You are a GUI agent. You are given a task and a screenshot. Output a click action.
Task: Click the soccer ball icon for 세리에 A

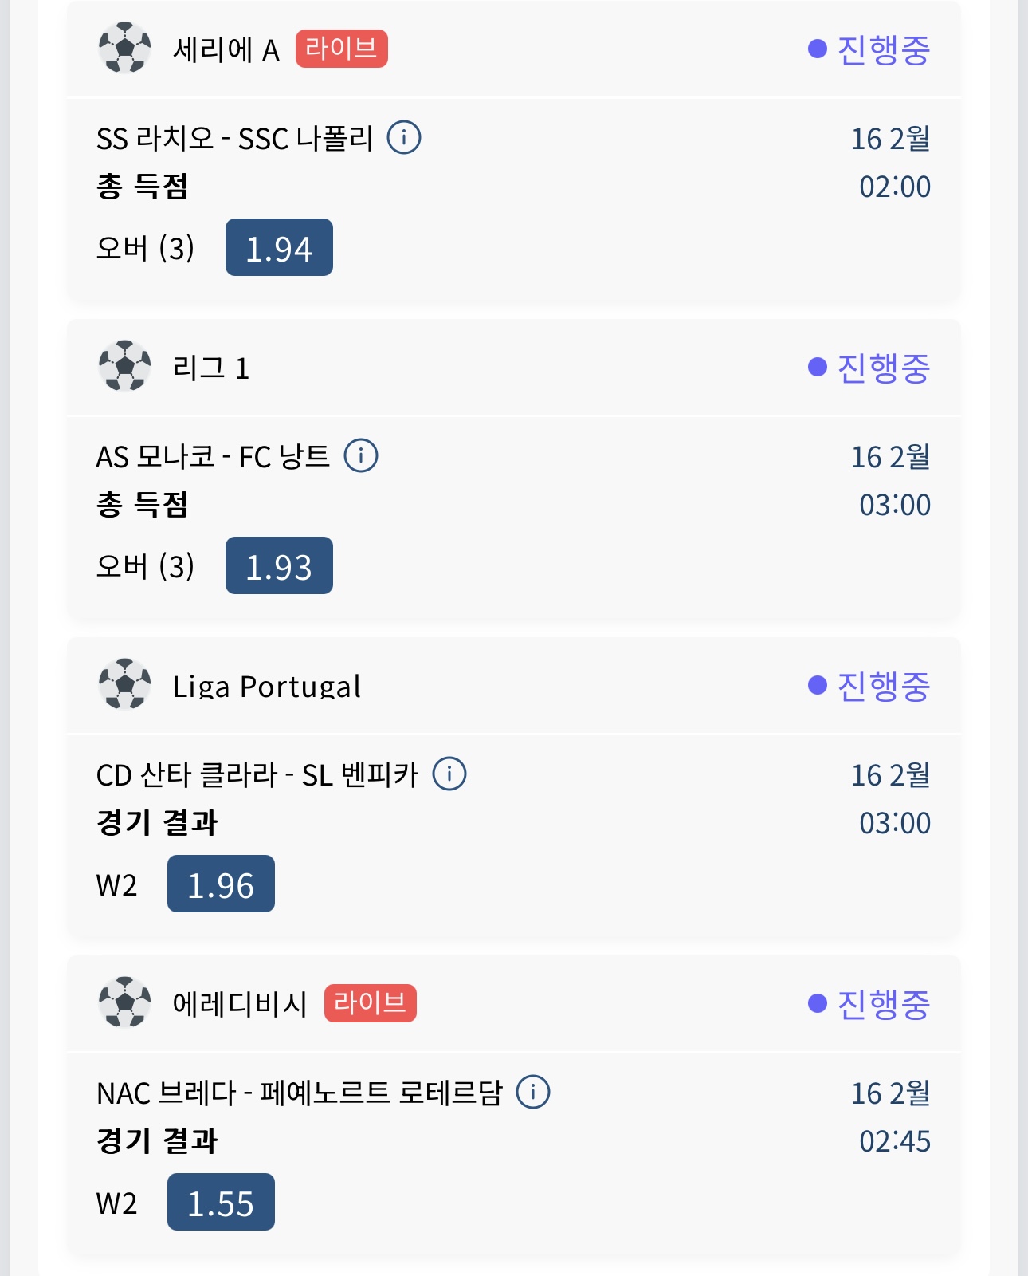(124, 49)
